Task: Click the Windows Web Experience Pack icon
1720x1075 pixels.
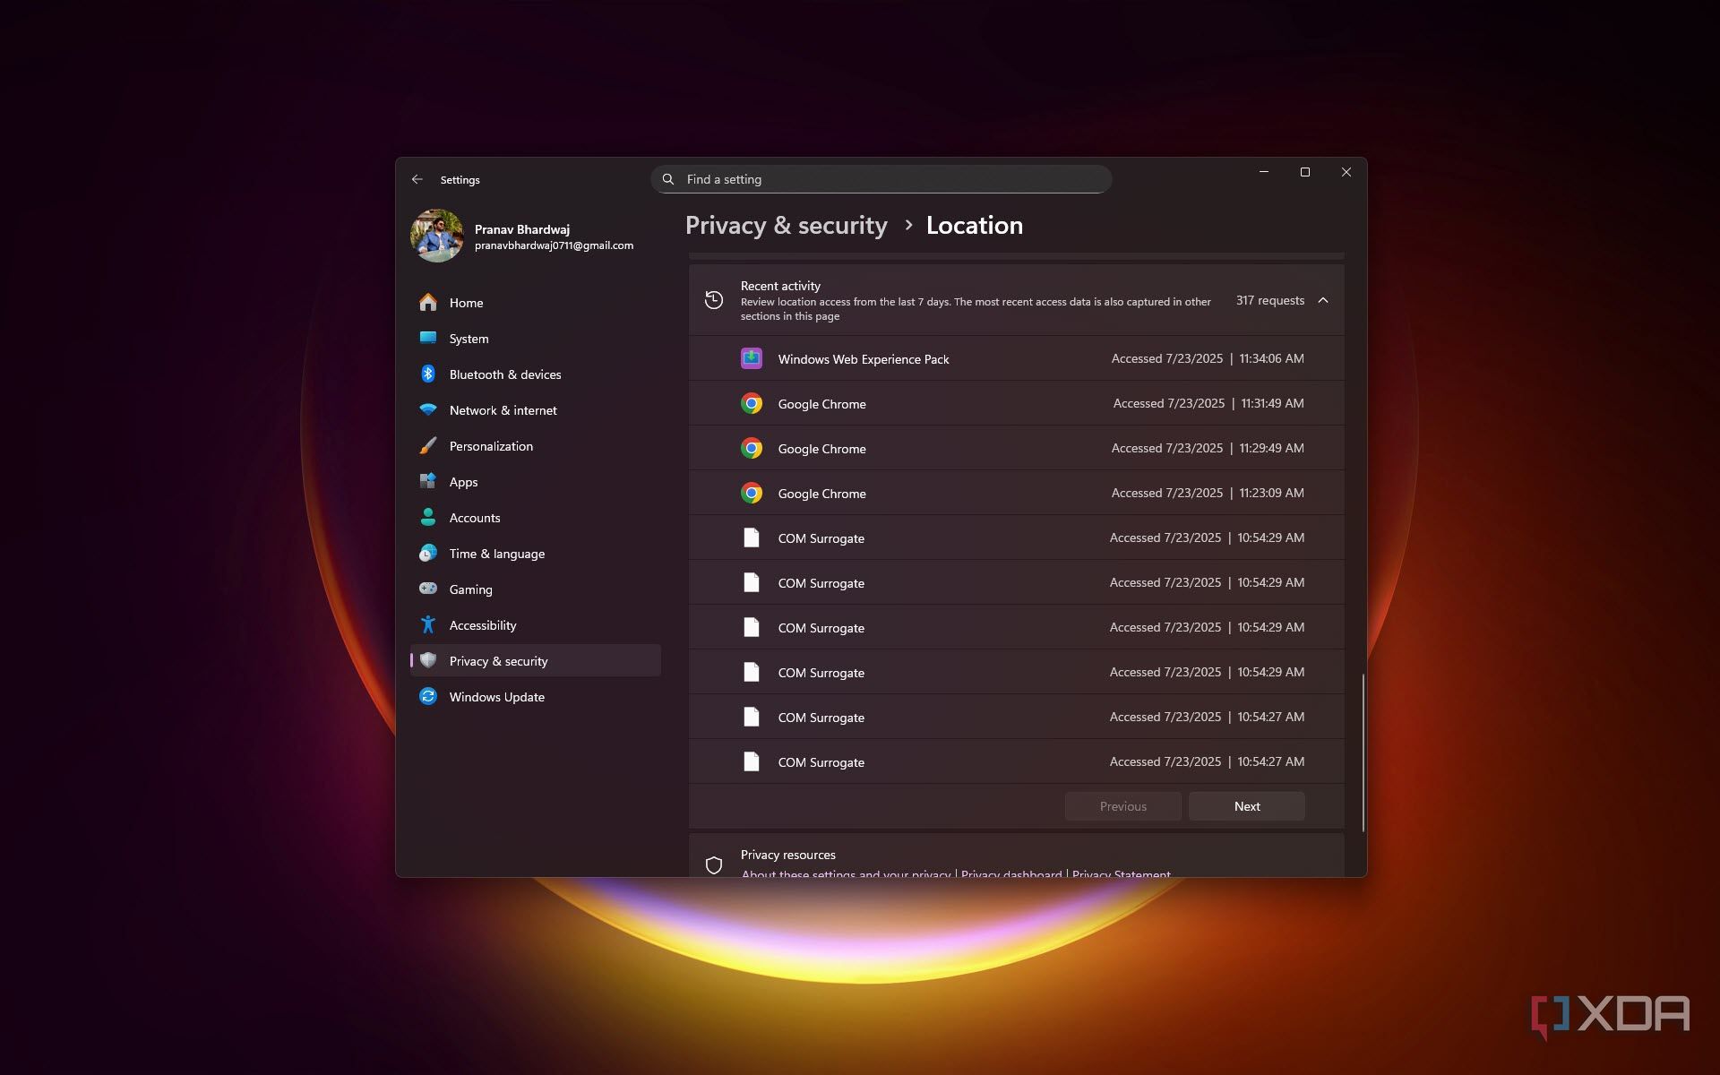Action: tap(751, 358)
